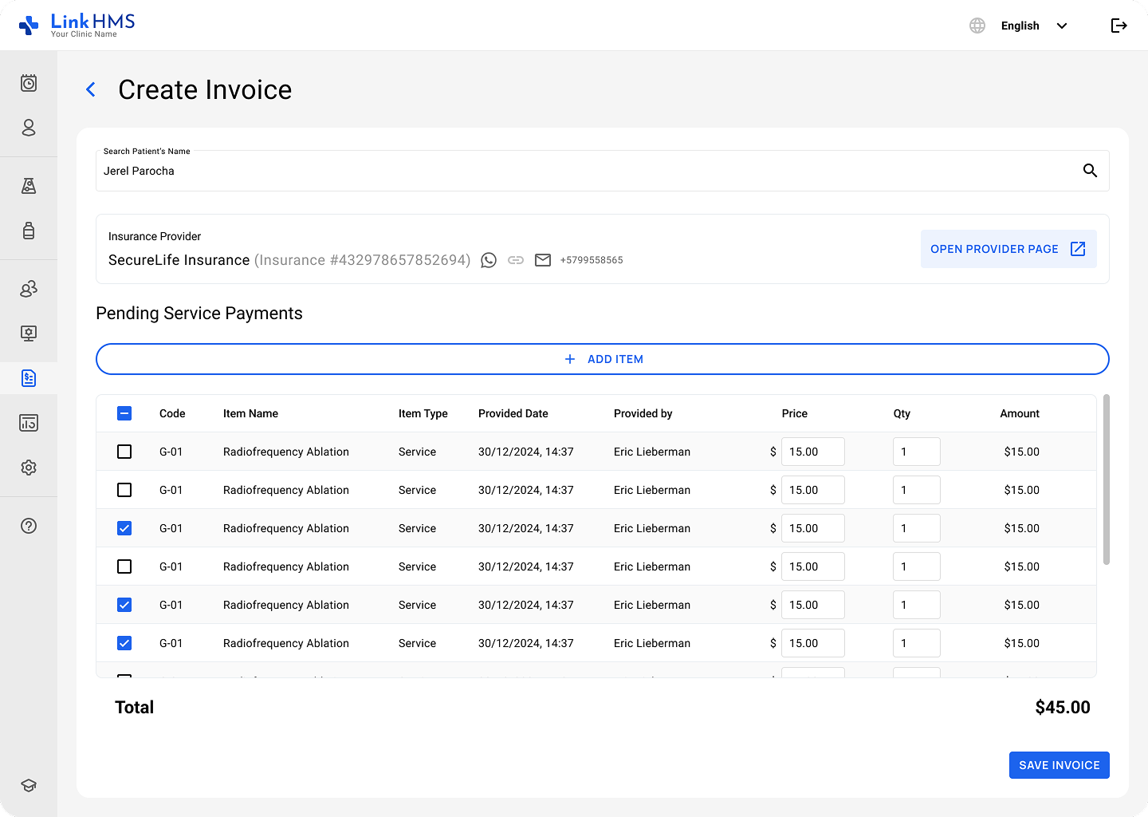Open the appointments calendar in the sidebar

(x=29, y=83)
